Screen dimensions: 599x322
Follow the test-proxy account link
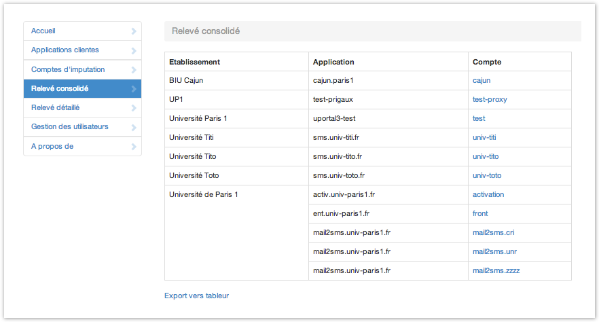(x=490, y=99)
